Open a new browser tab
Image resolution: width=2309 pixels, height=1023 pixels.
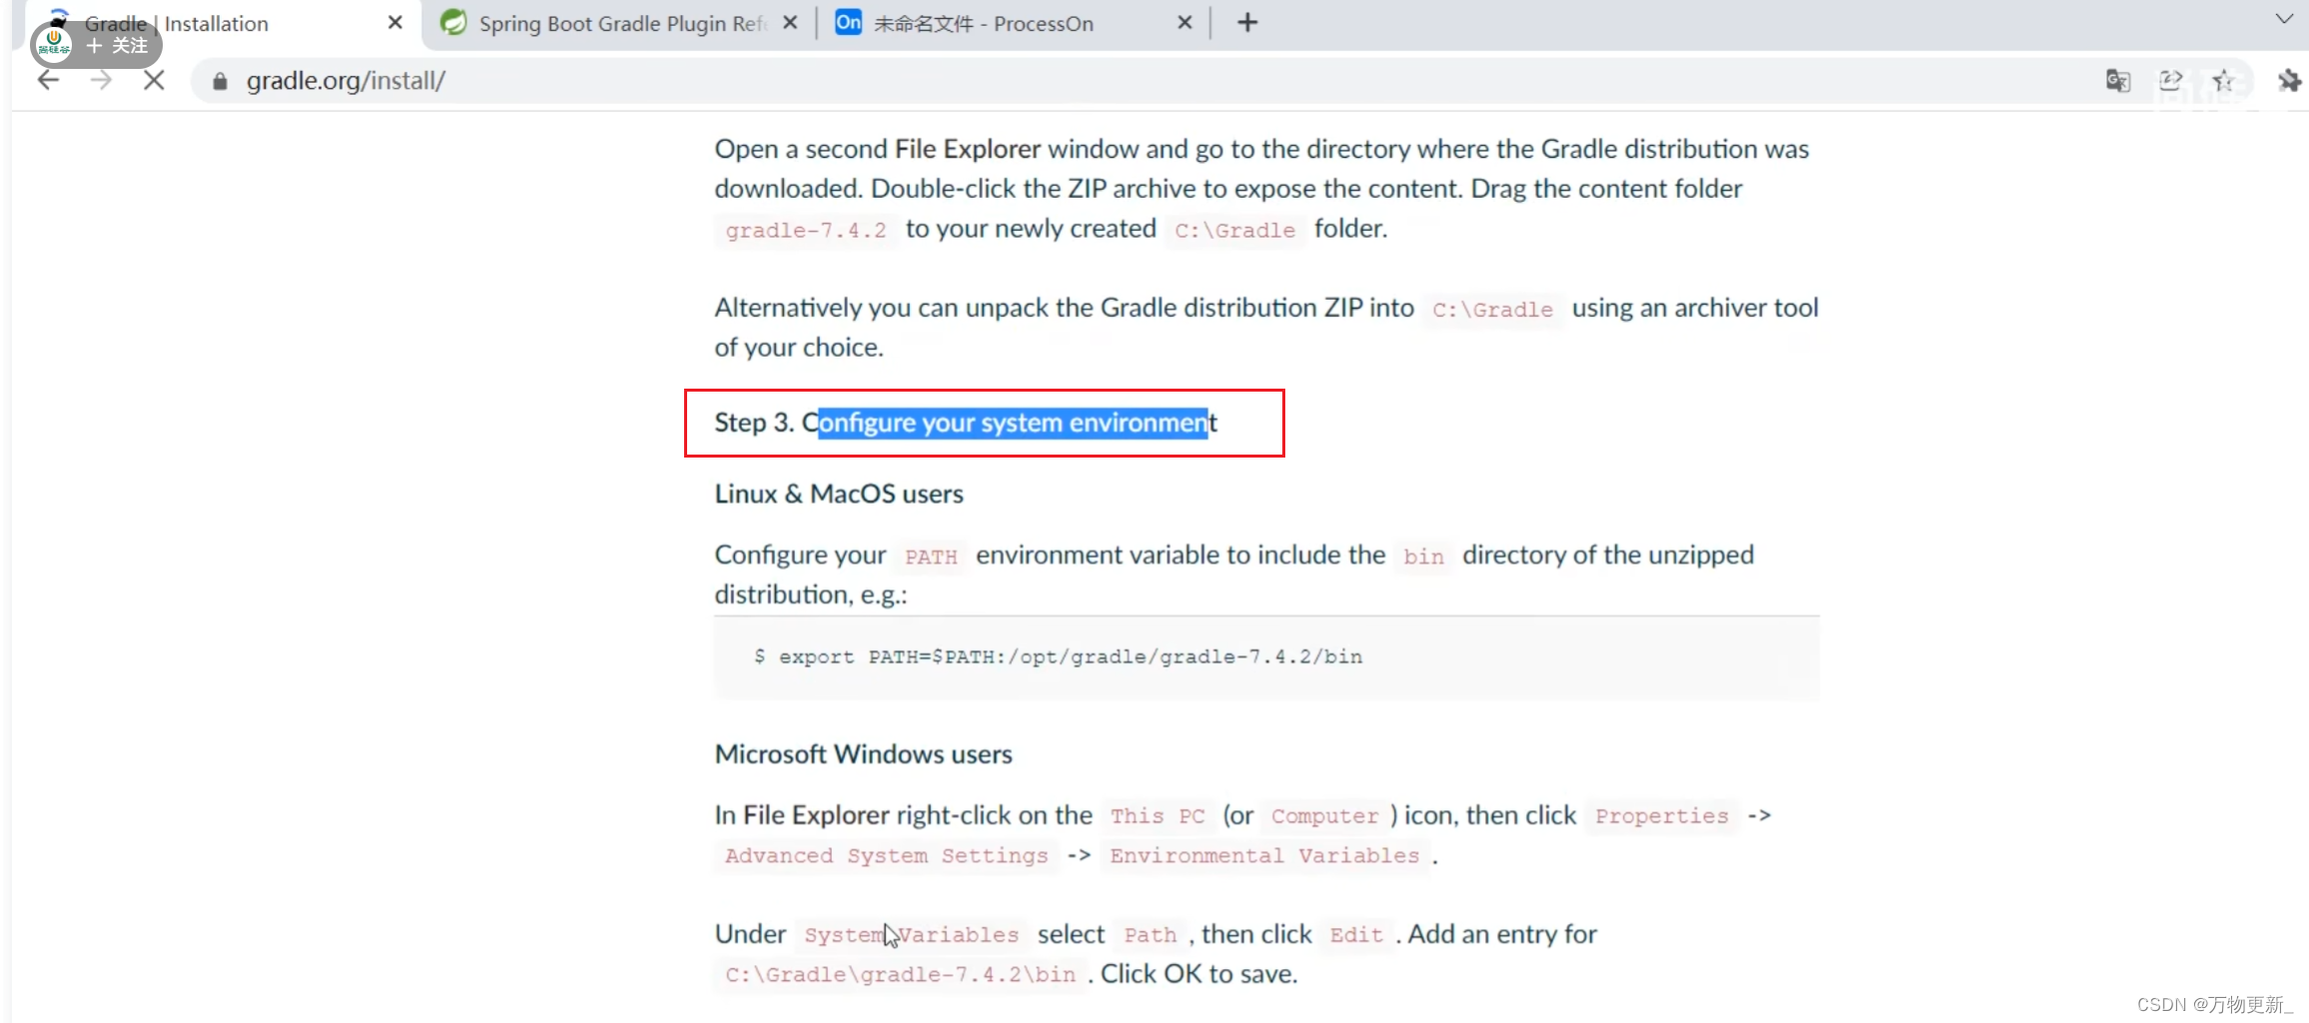point(1247,22)
